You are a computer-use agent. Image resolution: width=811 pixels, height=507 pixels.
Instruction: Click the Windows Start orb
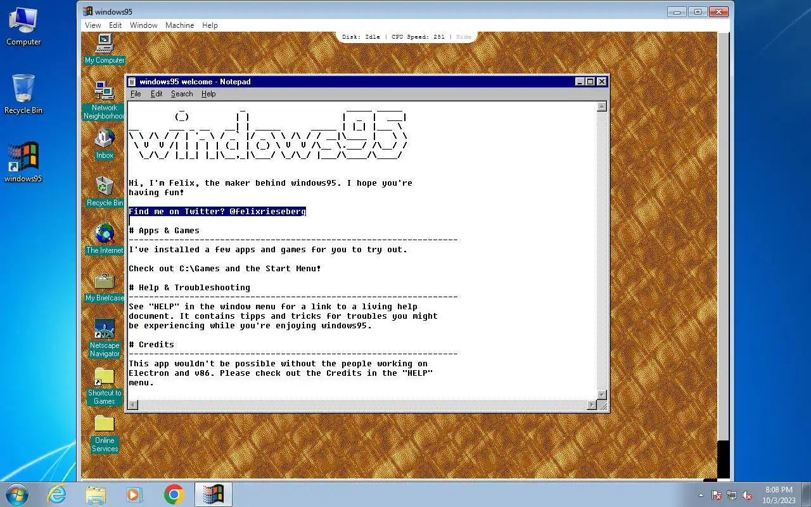click(x=17, y=494)
